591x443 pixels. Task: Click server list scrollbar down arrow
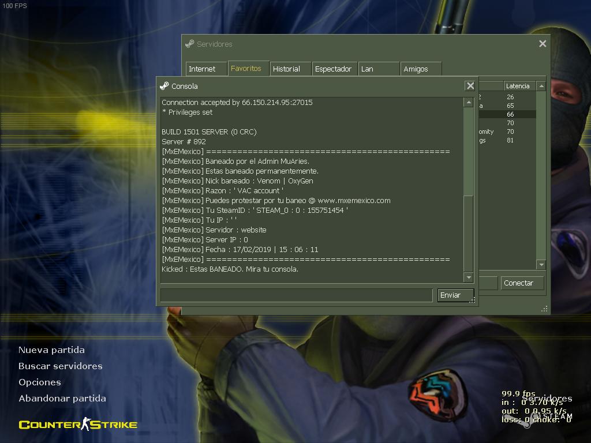[541, 265]
